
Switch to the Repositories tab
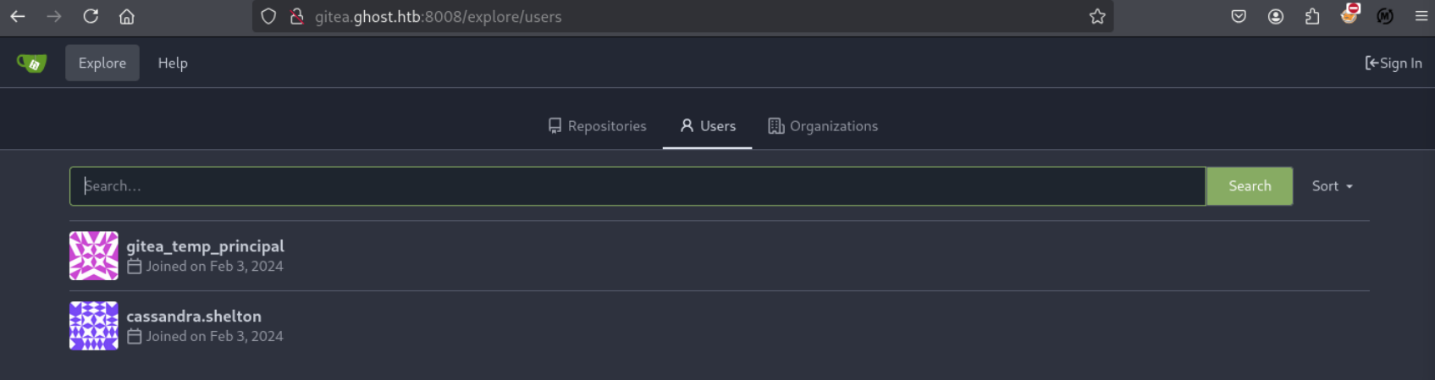pyautogui.click(x=597, y=126)
